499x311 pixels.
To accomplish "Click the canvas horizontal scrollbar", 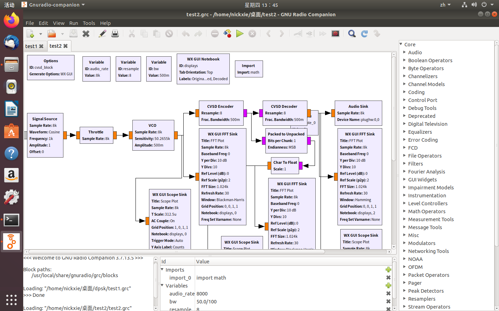I will 208,252.
